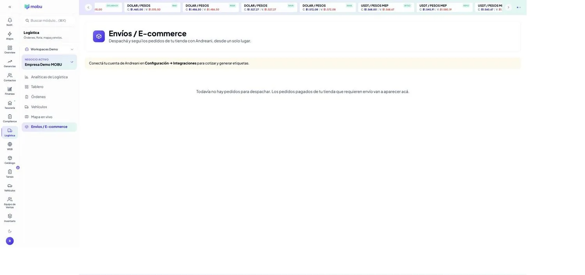Click the 'Logística' section title in sidebar
585x275 pixels.
click(x=31, y=33)
